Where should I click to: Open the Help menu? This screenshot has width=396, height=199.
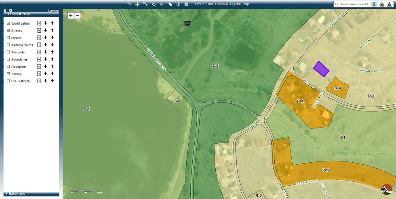246,4
